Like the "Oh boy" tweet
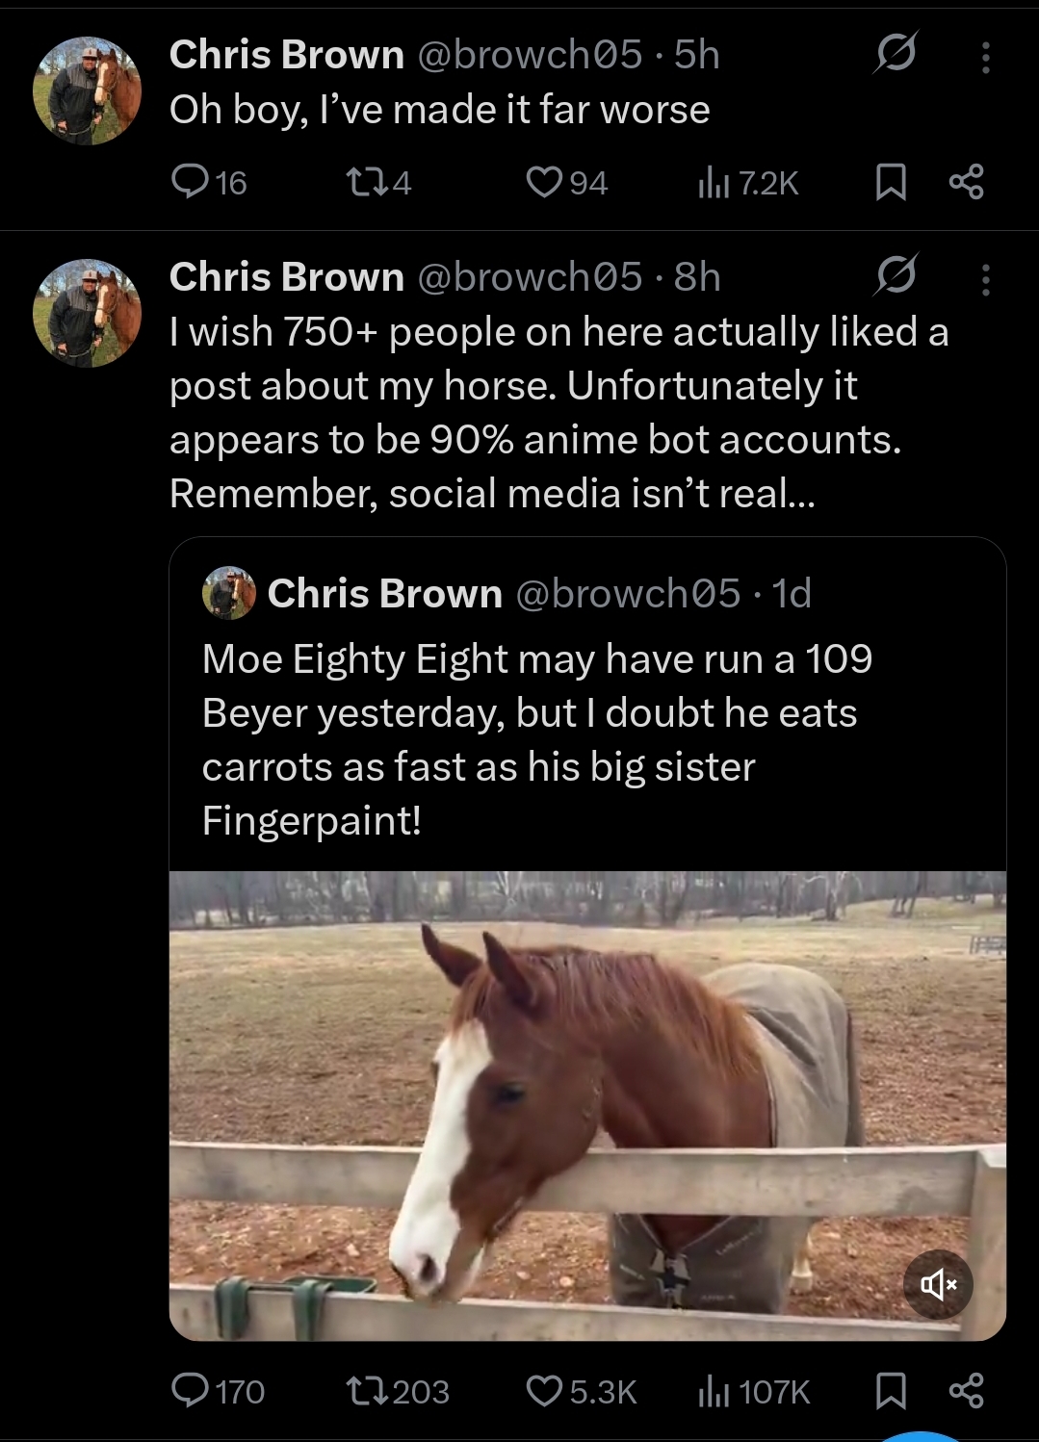The width and height of the screenshot is (1039, 1442). [544, 181]
